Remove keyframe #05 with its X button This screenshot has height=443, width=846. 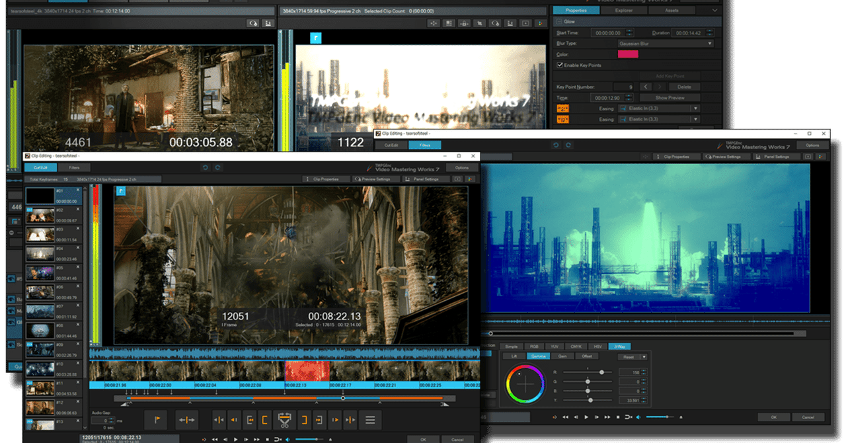click(77, 268)
